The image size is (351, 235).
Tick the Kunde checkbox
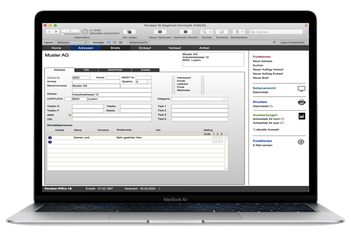[173, 81]
